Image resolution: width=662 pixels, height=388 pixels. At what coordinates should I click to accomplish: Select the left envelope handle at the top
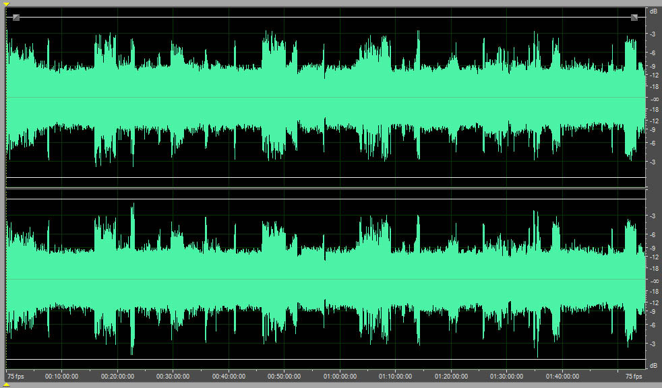[16, 18]
